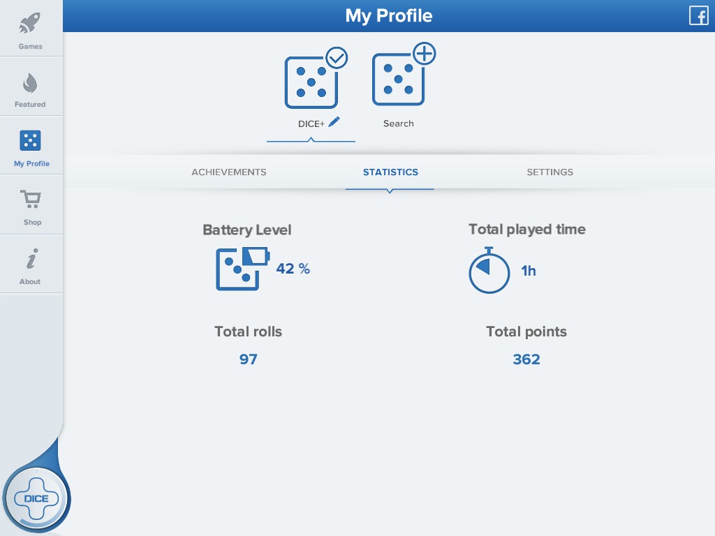Open the Settings tab
Image resolution: width=715 pixels, height=536 pixels.
[x=550, y=172]
